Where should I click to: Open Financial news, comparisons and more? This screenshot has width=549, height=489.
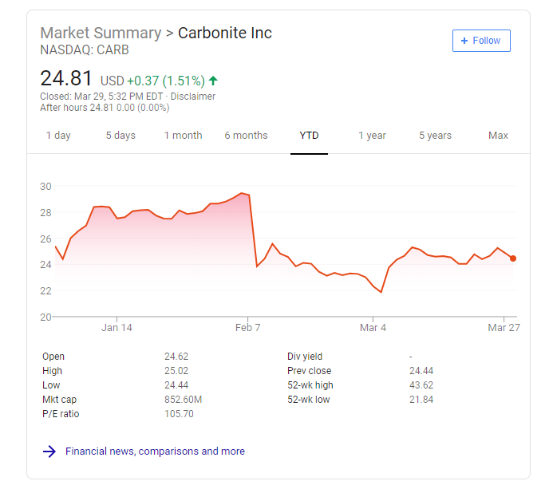pos(155,452)
